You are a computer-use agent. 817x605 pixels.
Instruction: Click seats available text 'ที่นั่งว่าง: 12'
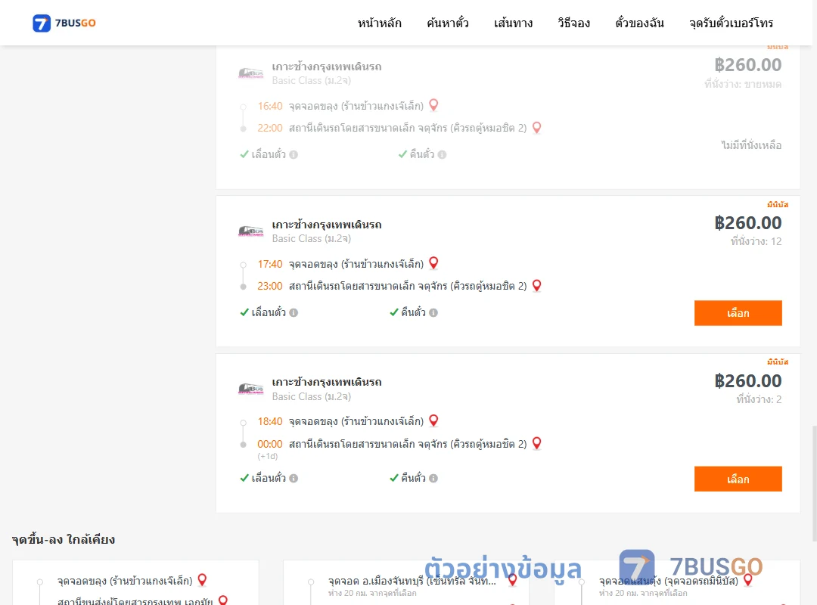pos(756,241)
